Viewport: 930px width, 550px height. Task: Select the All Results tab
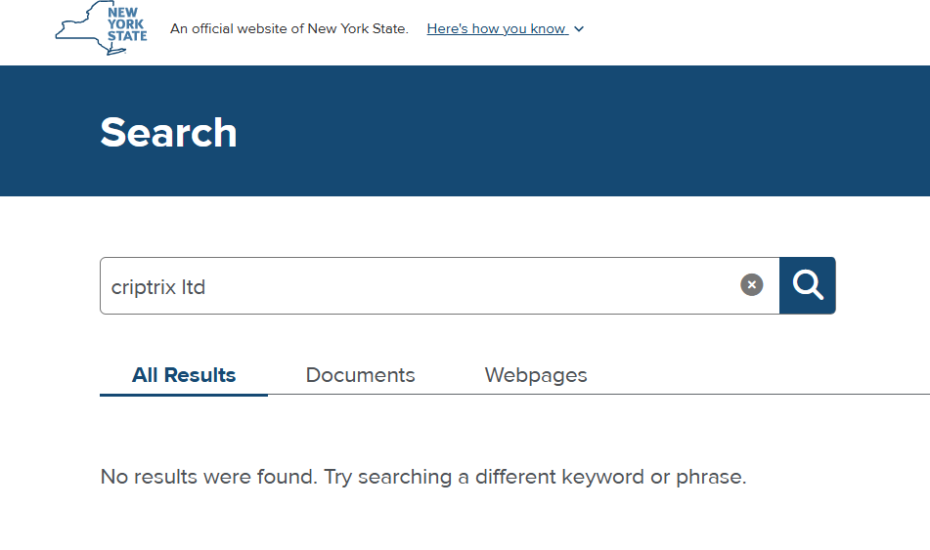[x=184, y=375]
